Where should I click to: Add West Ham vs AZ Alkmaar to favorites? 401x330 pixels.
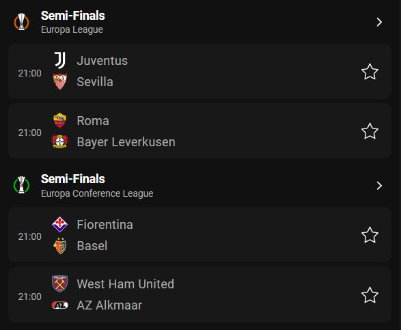(x=370, y=295)
